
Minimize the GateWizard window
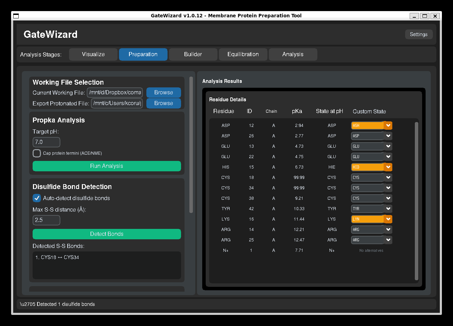414,16
